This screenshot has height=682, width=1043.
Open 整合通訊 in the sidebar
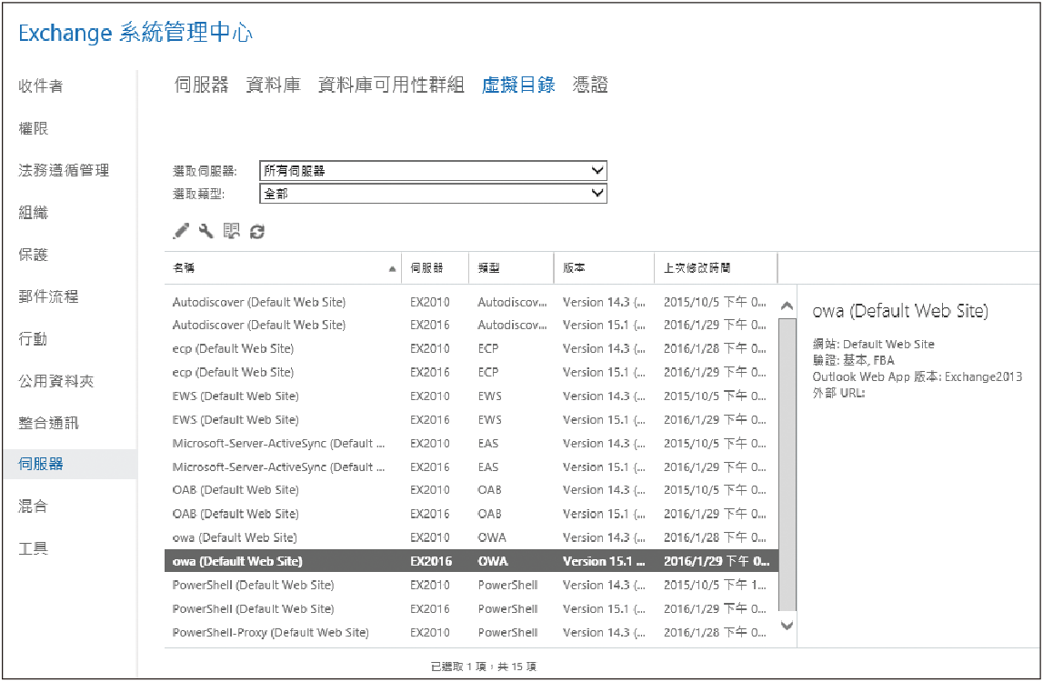[48, 423]
